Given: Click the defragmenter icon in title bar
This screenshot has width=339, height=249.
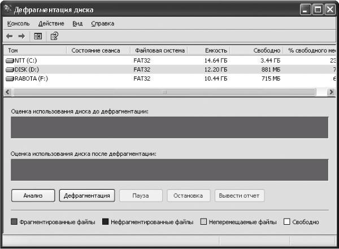Looking at the screenshot, I should click(x=8, y=9).
